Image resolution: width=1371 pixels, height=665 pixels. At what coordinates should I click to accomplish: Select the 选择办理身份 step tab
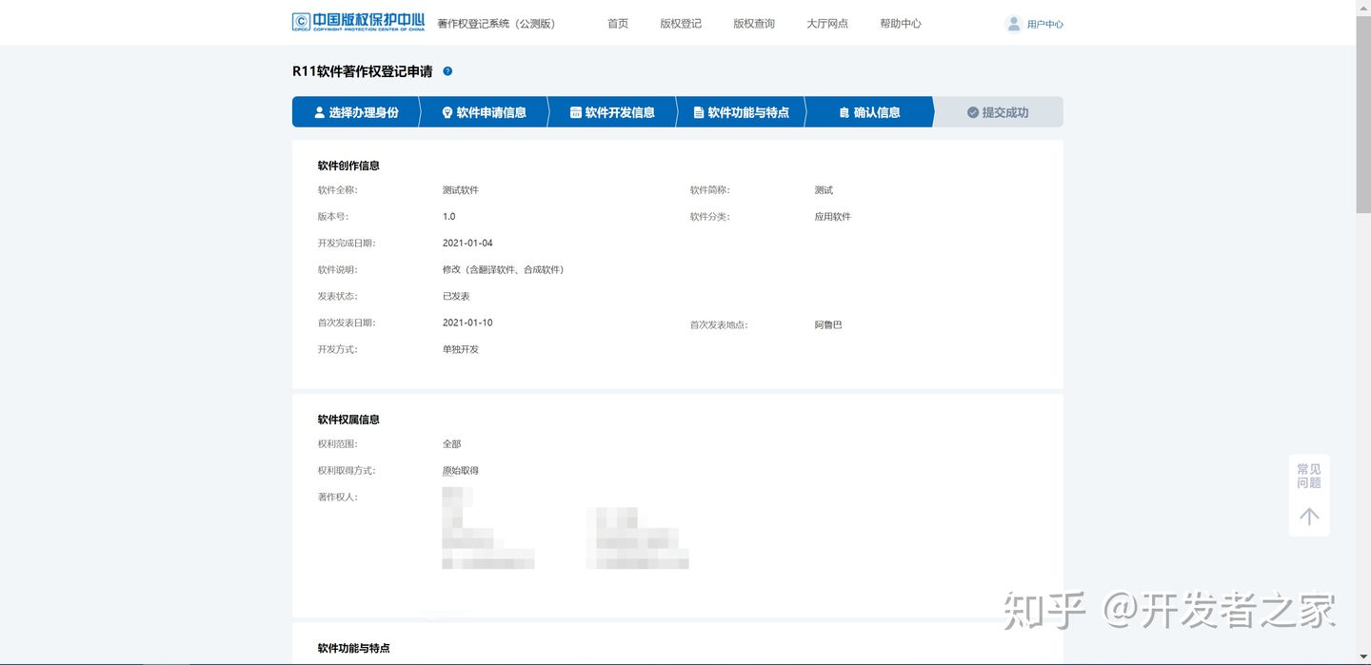tap(356, 112)
